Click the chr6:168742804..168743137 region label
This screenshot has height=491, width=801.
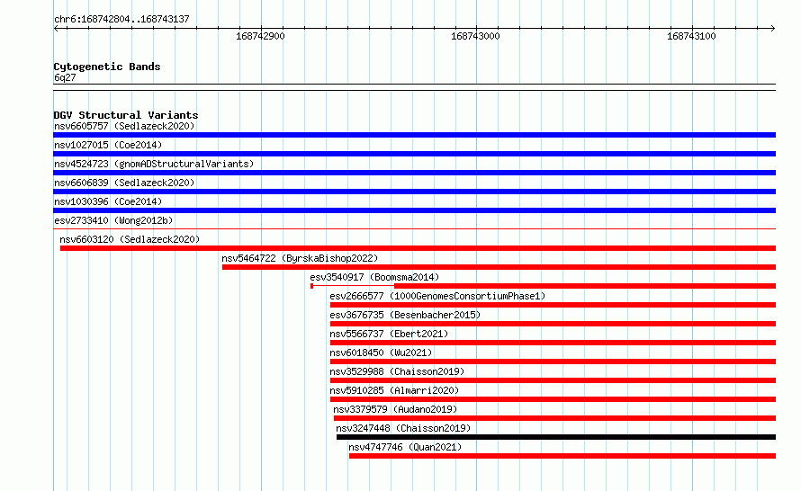coord(121,19)
